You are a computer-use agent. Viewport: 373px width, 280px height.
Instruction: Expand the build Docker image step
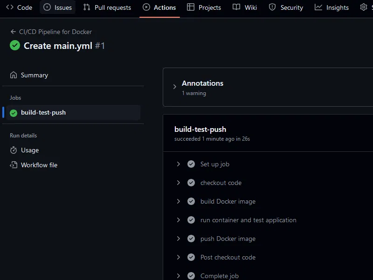click(x=179, y=201)
